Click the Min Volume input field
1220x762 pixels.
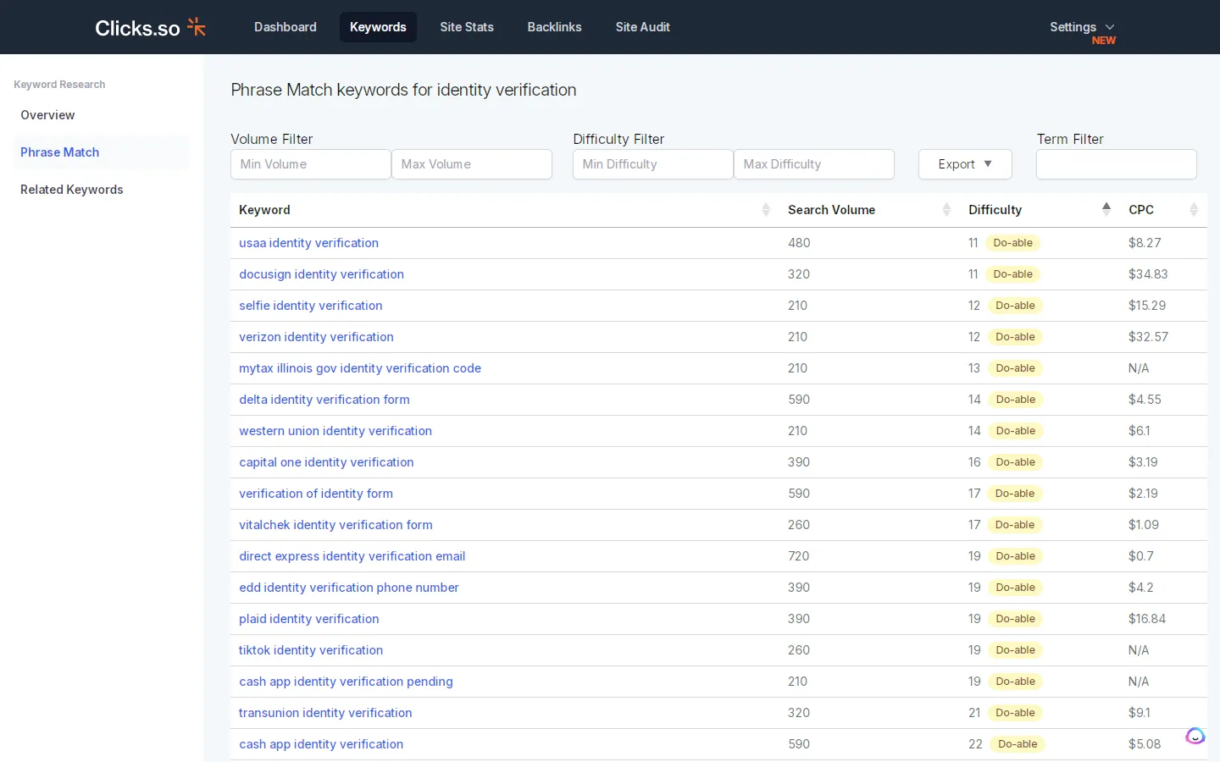[x=310, y=164]
